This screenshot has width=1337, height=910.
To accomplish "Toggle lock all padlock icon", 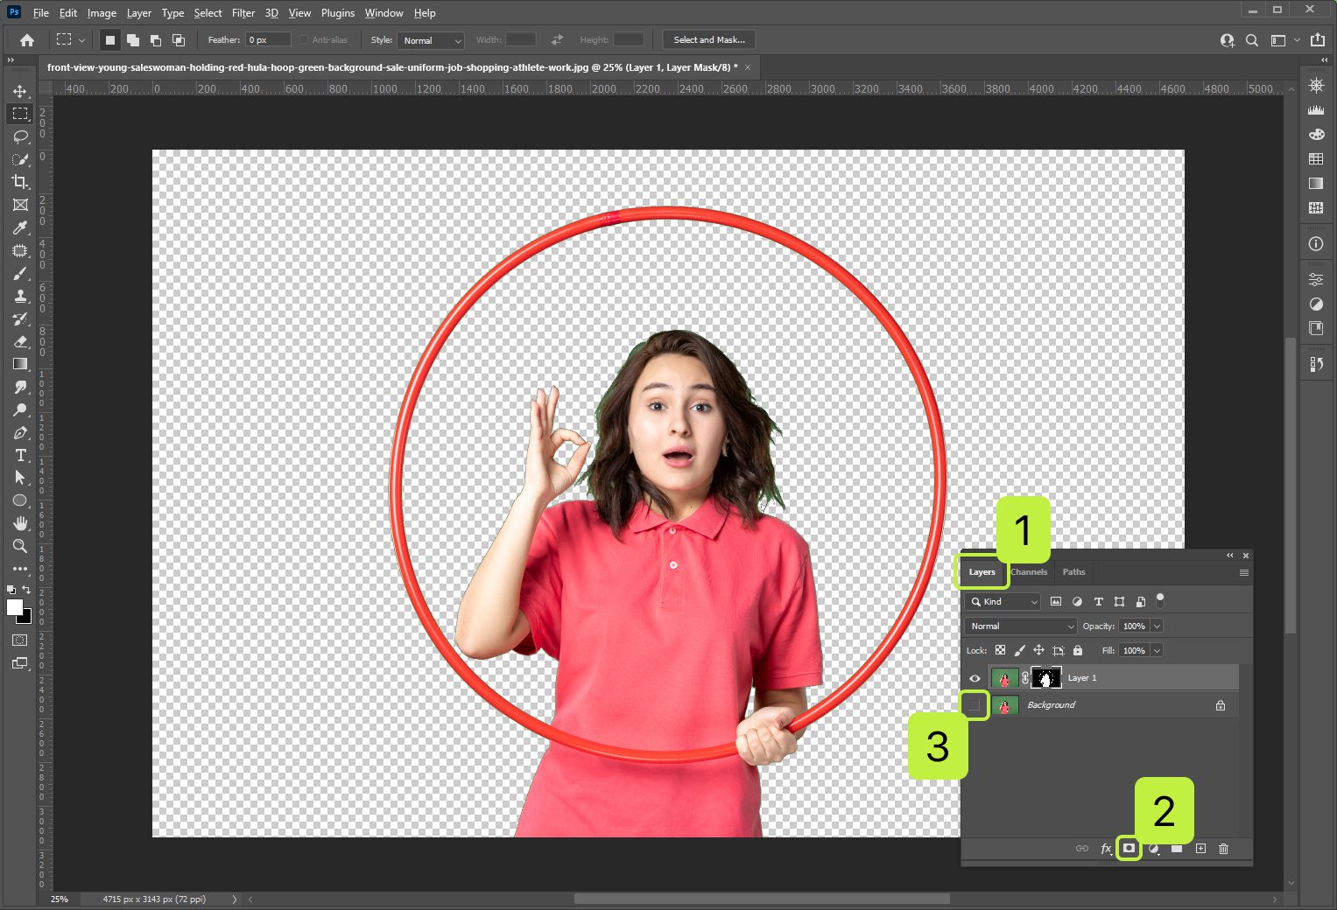I will click(x=1078, y=650).
